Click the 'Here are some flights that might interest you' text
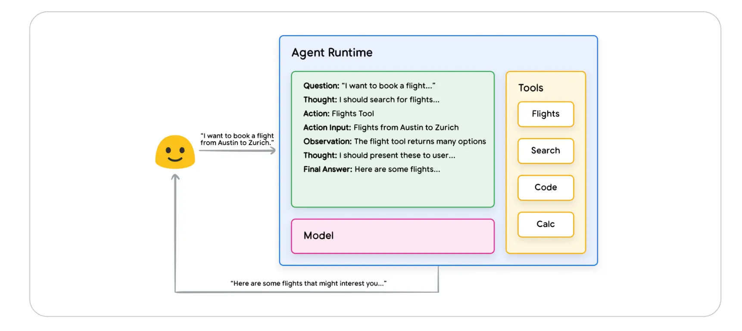Screen dimensions: 742x331 point(308,283)
